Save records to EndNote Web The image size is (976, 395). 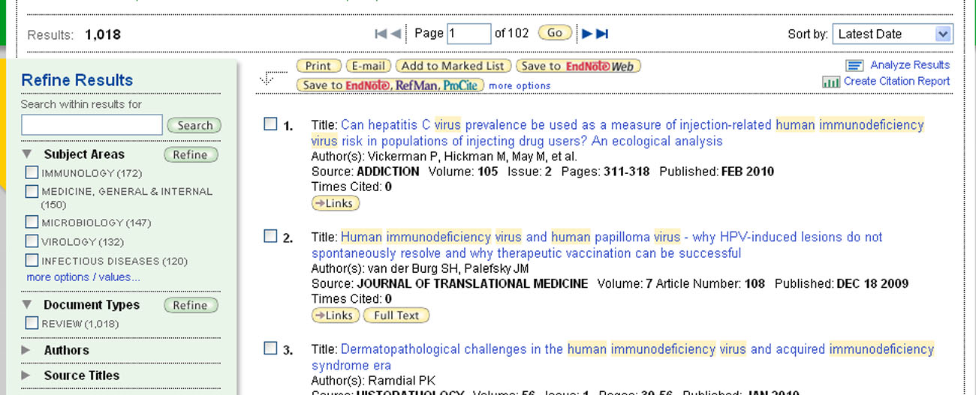(x=577, y=66)
